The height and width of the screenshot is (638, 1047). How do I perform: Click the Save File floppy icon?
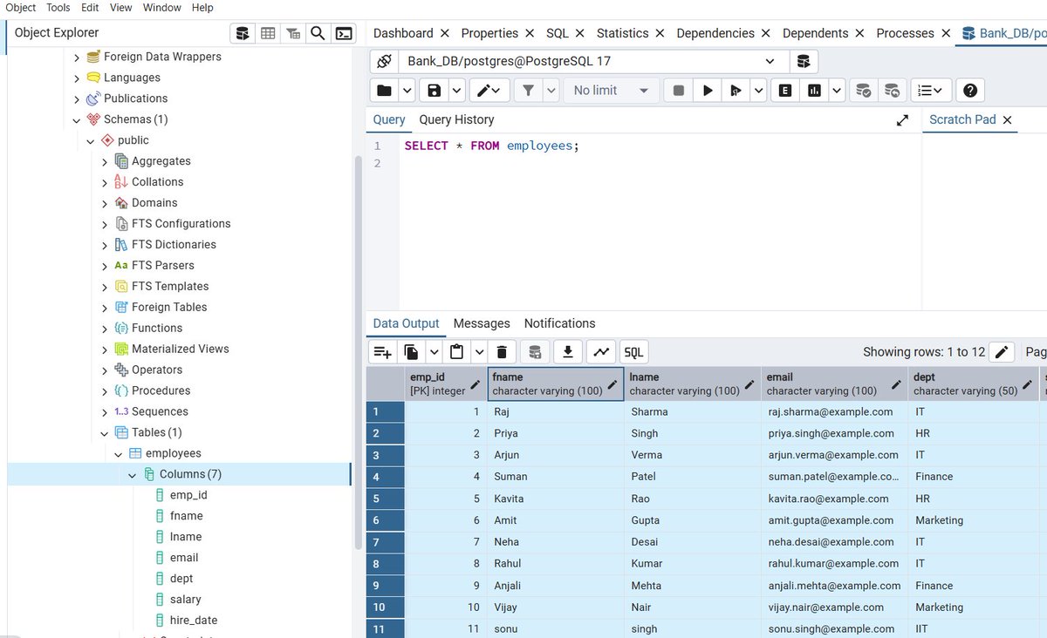tap(435, 90)
